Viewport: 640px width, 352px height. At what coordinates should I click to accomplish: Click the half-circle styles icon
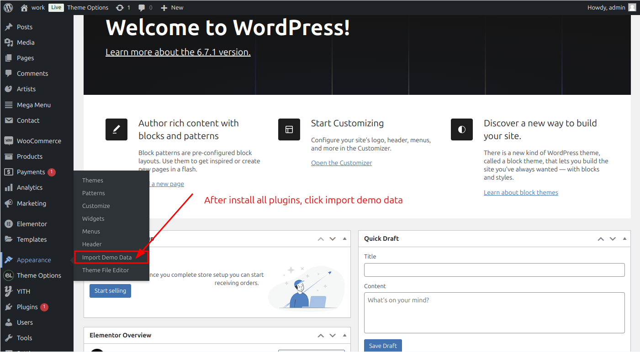point(462,129)
